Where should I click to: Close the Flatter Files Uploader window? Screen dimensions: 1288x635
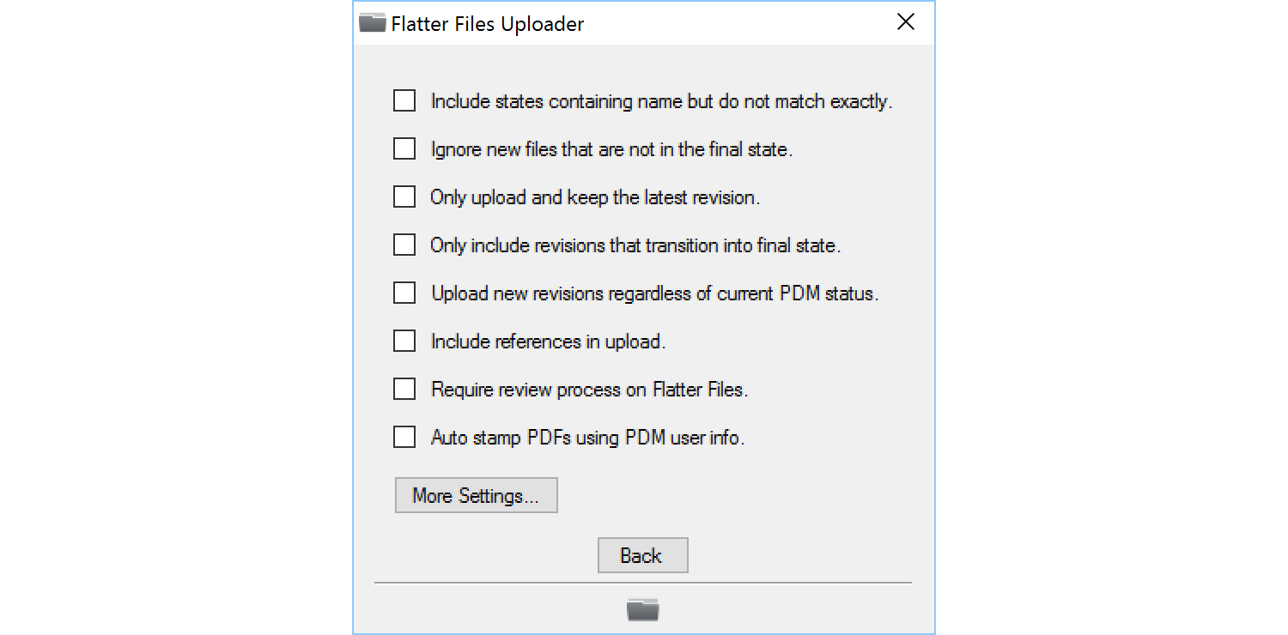click(x=905, y=22)
